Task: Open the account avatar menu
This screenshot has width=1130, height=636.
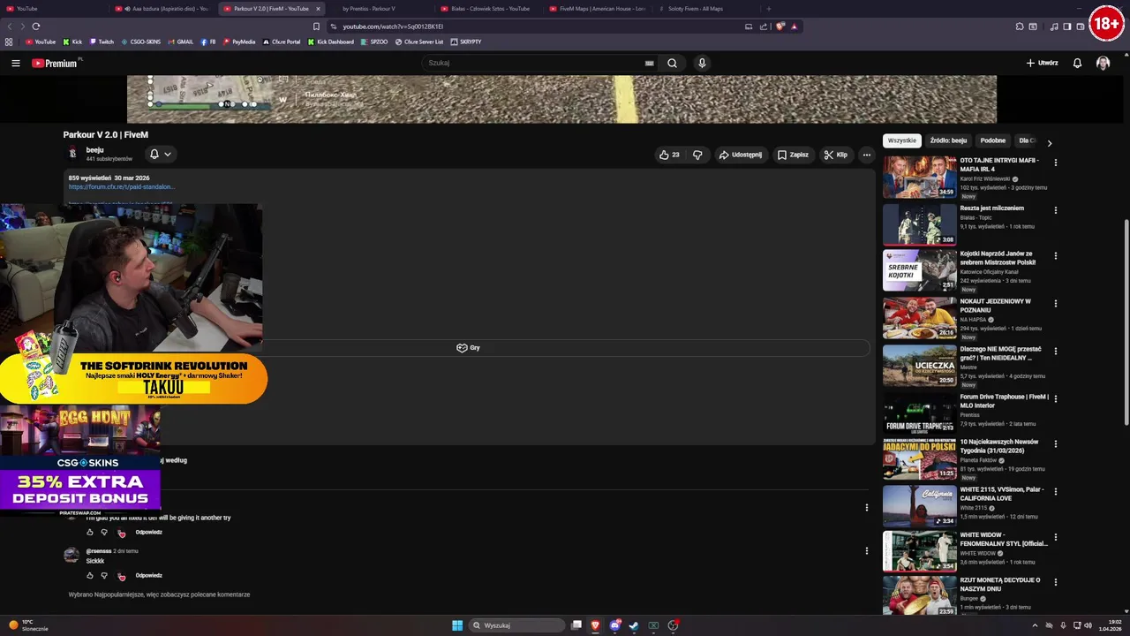Action: click(1103, 63)
